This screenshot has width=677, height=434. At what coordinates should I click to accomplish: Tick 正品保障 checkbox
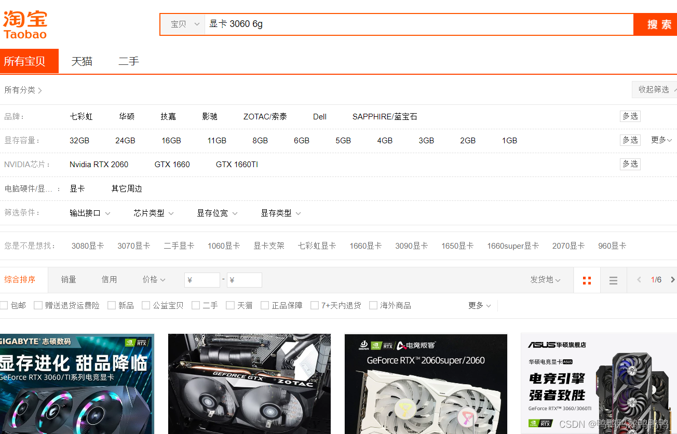(x=265, y=305)
